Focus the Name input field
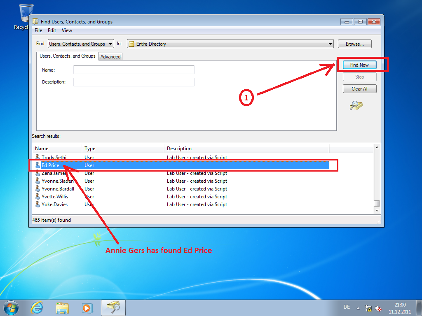422x316 pixels. pyautogui.click(x=134, y=70)
